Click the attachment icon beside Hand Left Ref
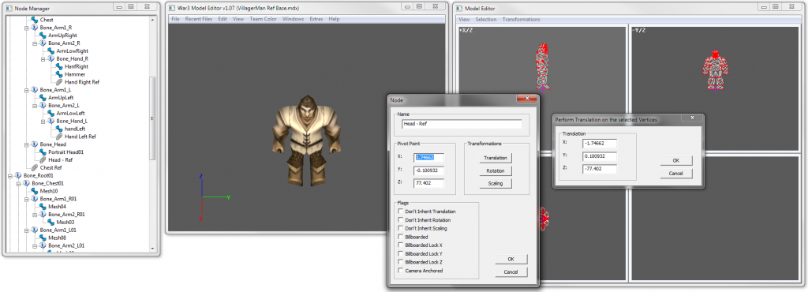 click(59, 137)
